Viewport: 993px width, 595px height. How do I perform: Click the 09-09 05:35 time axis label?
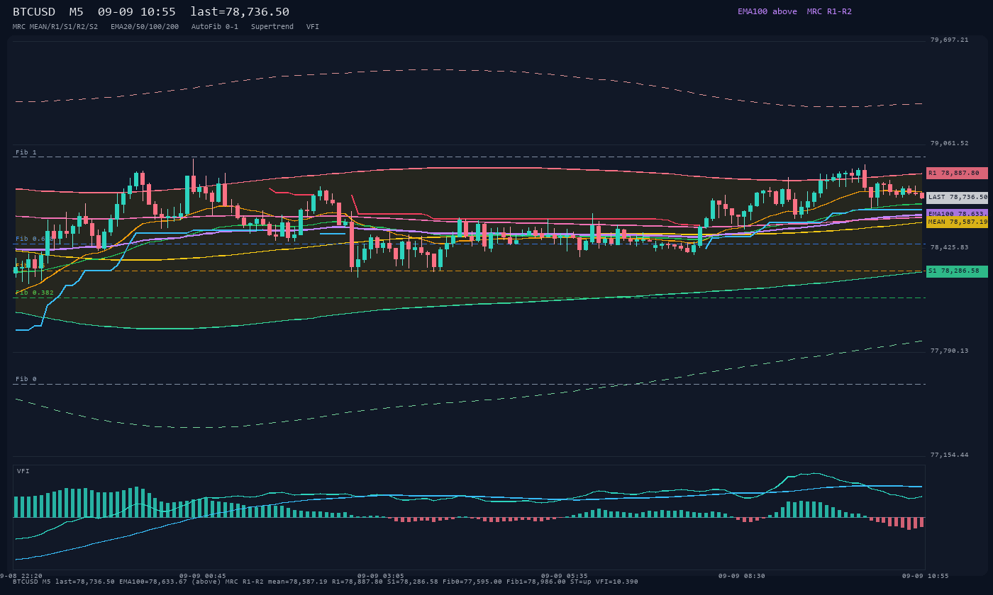pyautogui.click(x=565, y=576)
